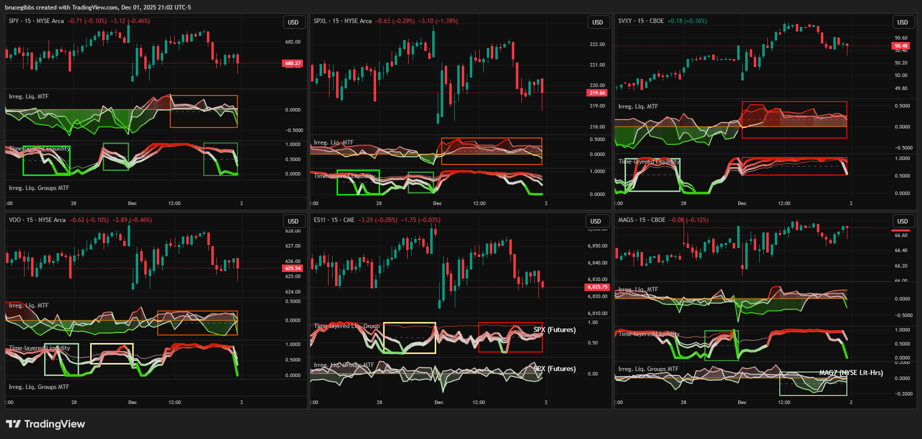Click the 625.54 price label on VOO chart

point(293,268)
